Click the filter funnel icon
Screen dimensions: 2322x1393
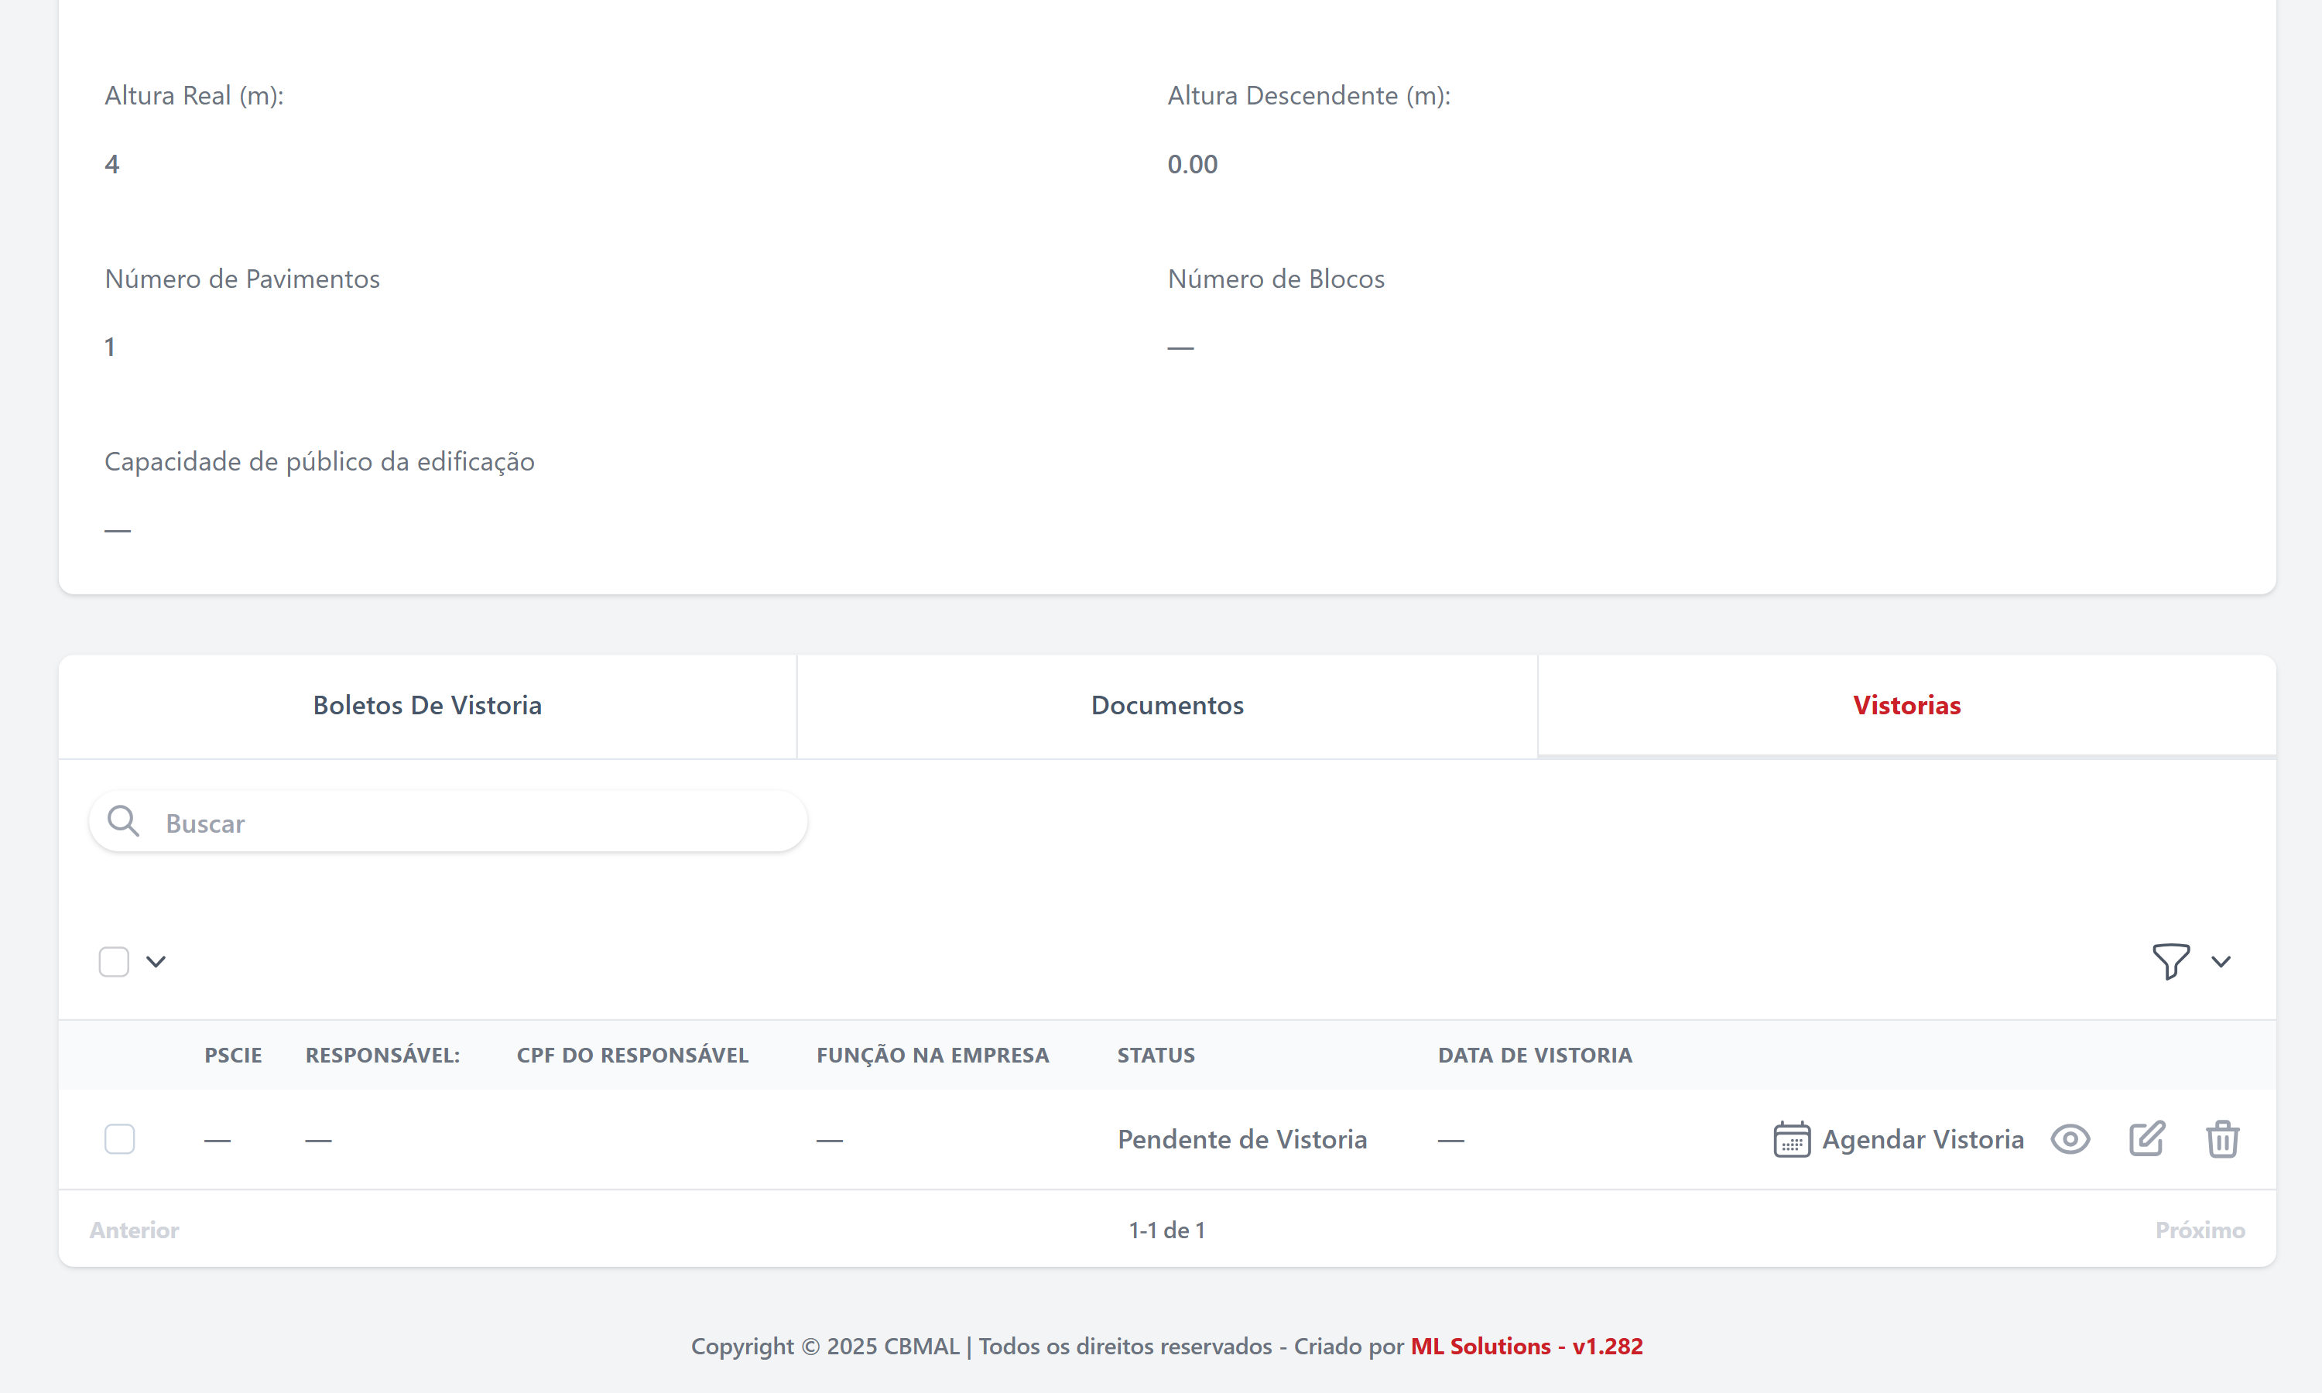click(x=2170, y=961)
